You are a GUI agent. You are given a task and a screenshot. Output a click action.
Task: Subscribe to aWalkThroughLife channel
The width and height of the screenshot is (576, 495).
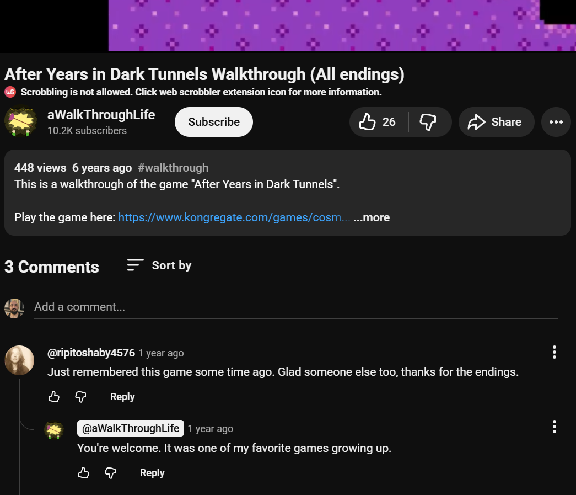coord(214,122)
